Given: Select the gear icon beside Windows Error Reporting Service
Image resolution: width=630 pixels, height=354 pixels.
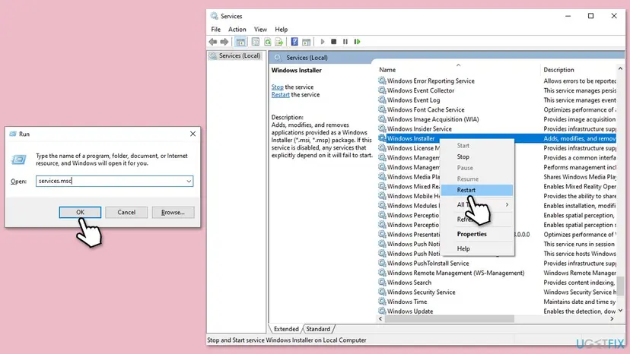Looking at the screenshot, I should 382,81.
